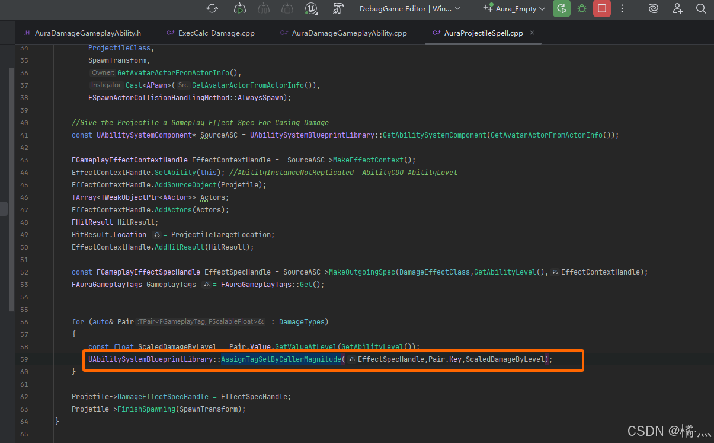The width and height of the screenshot is (714, 443).
Task: Click the first run-with-bug icon after the refresh icon
Action: coord(240,8)
